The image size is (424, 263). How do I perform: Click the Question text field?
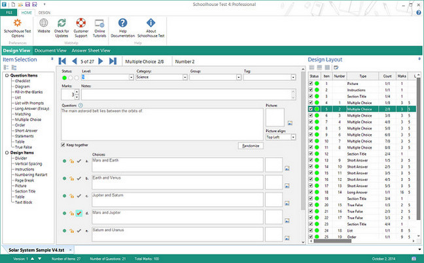162,123
